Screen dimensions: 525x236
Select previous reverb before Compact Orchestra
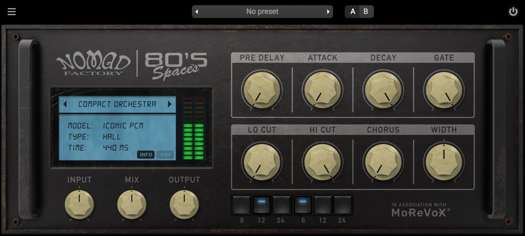65,104
